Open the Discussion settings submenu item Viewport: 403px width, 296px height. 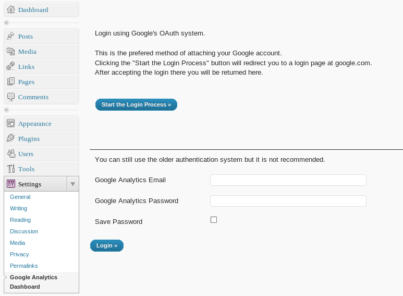[24, 231]
